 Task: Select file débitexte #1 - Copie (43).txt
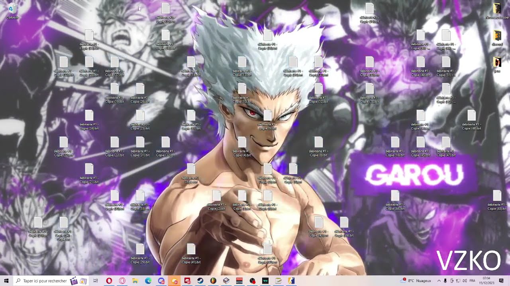(497, 201)
